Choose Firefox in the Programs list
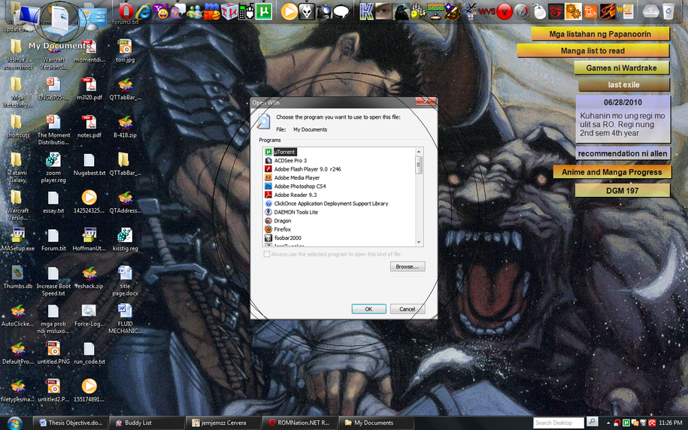688x430 pixels. (282, 229)
